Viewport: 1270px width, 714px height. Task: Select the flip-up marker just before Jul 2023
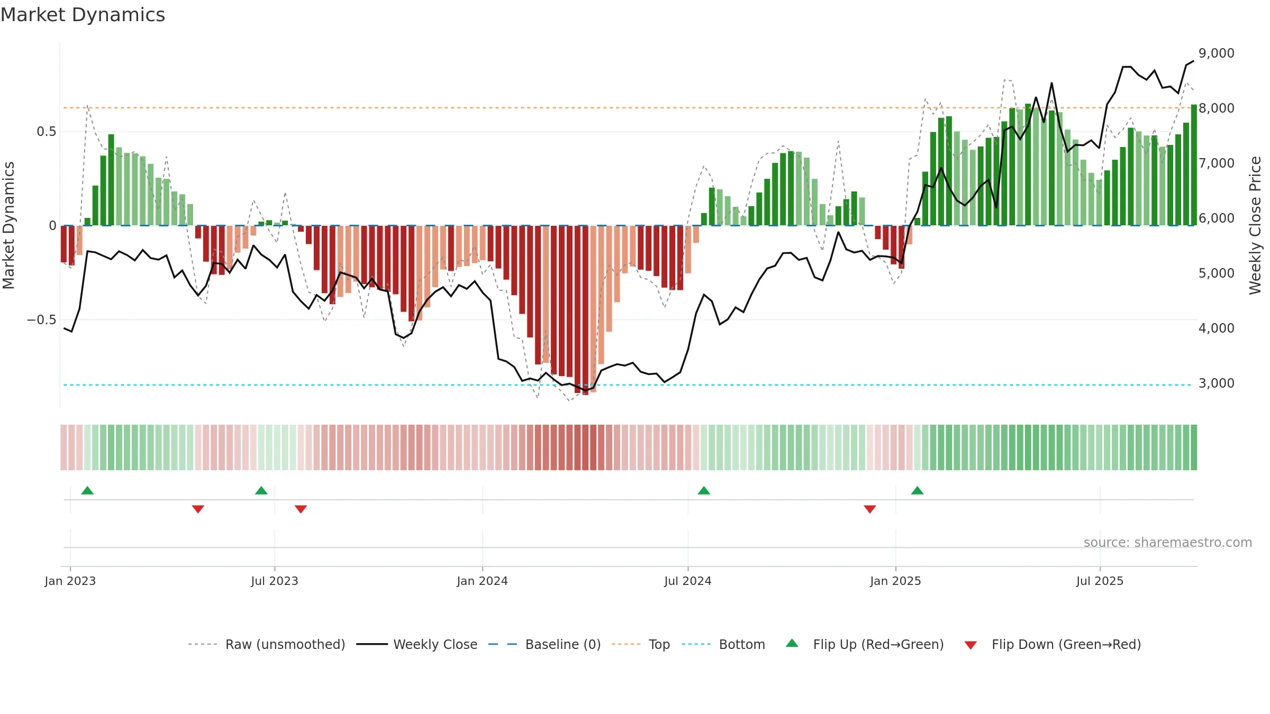tap(261, 490)
